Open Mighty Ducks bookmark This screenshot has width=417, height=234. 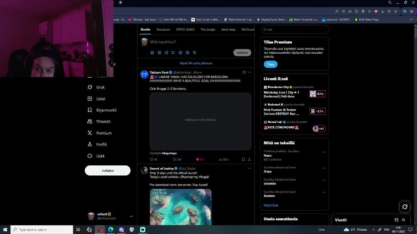[271, 19]
